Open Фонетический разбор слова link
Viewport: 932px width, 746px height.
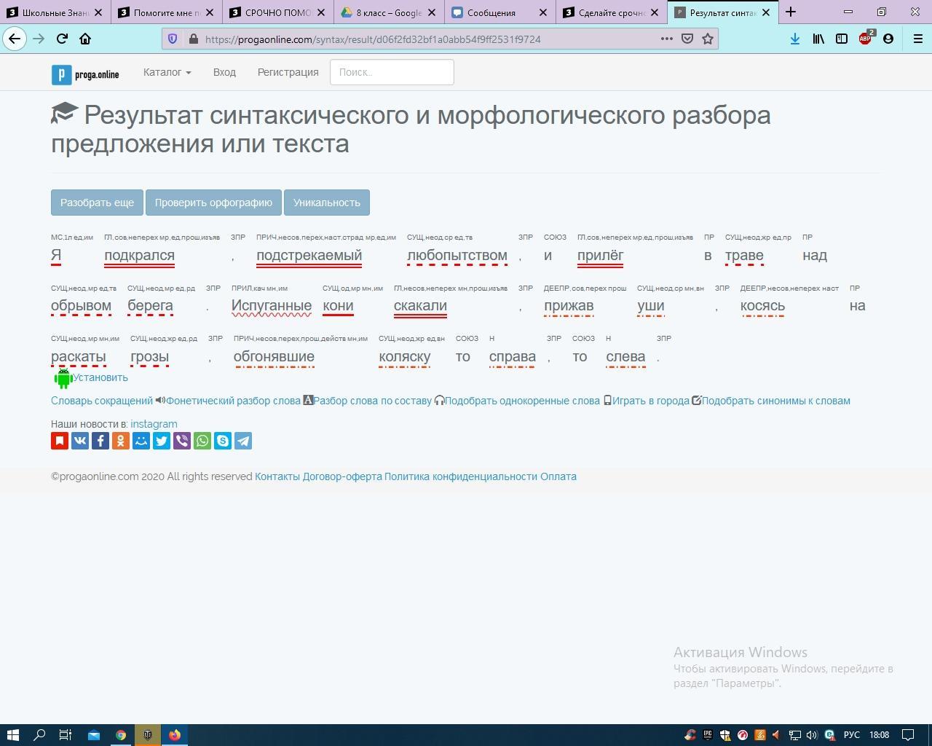click(x=233, y=401)
